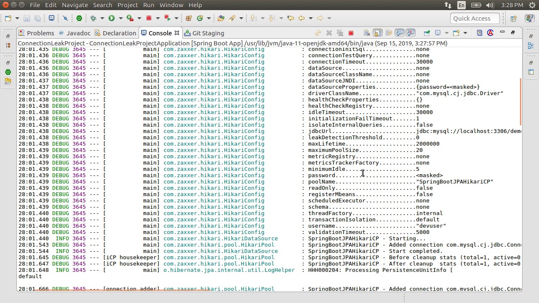The image size is (539, 303).
Task: Switch to the Problems tab
Action: 37,33
